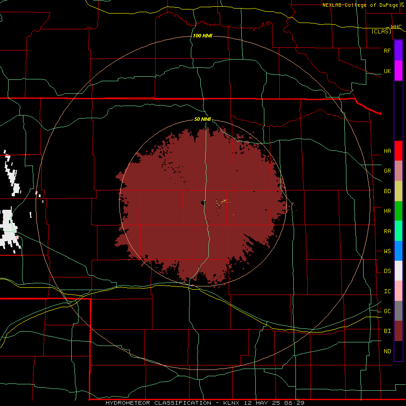
Task: Click the 'KLNX' station identifier in footer
Action: click(231, 403)
